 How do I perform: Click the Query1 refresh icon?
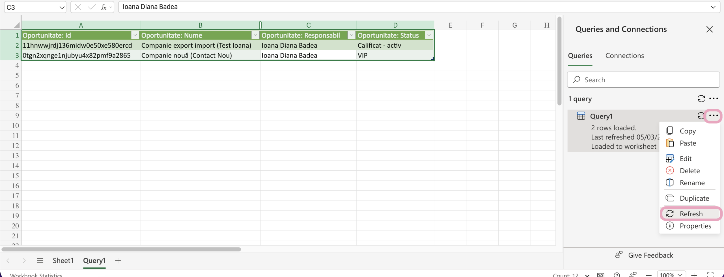pyautogui.click(x=700, y=116)
